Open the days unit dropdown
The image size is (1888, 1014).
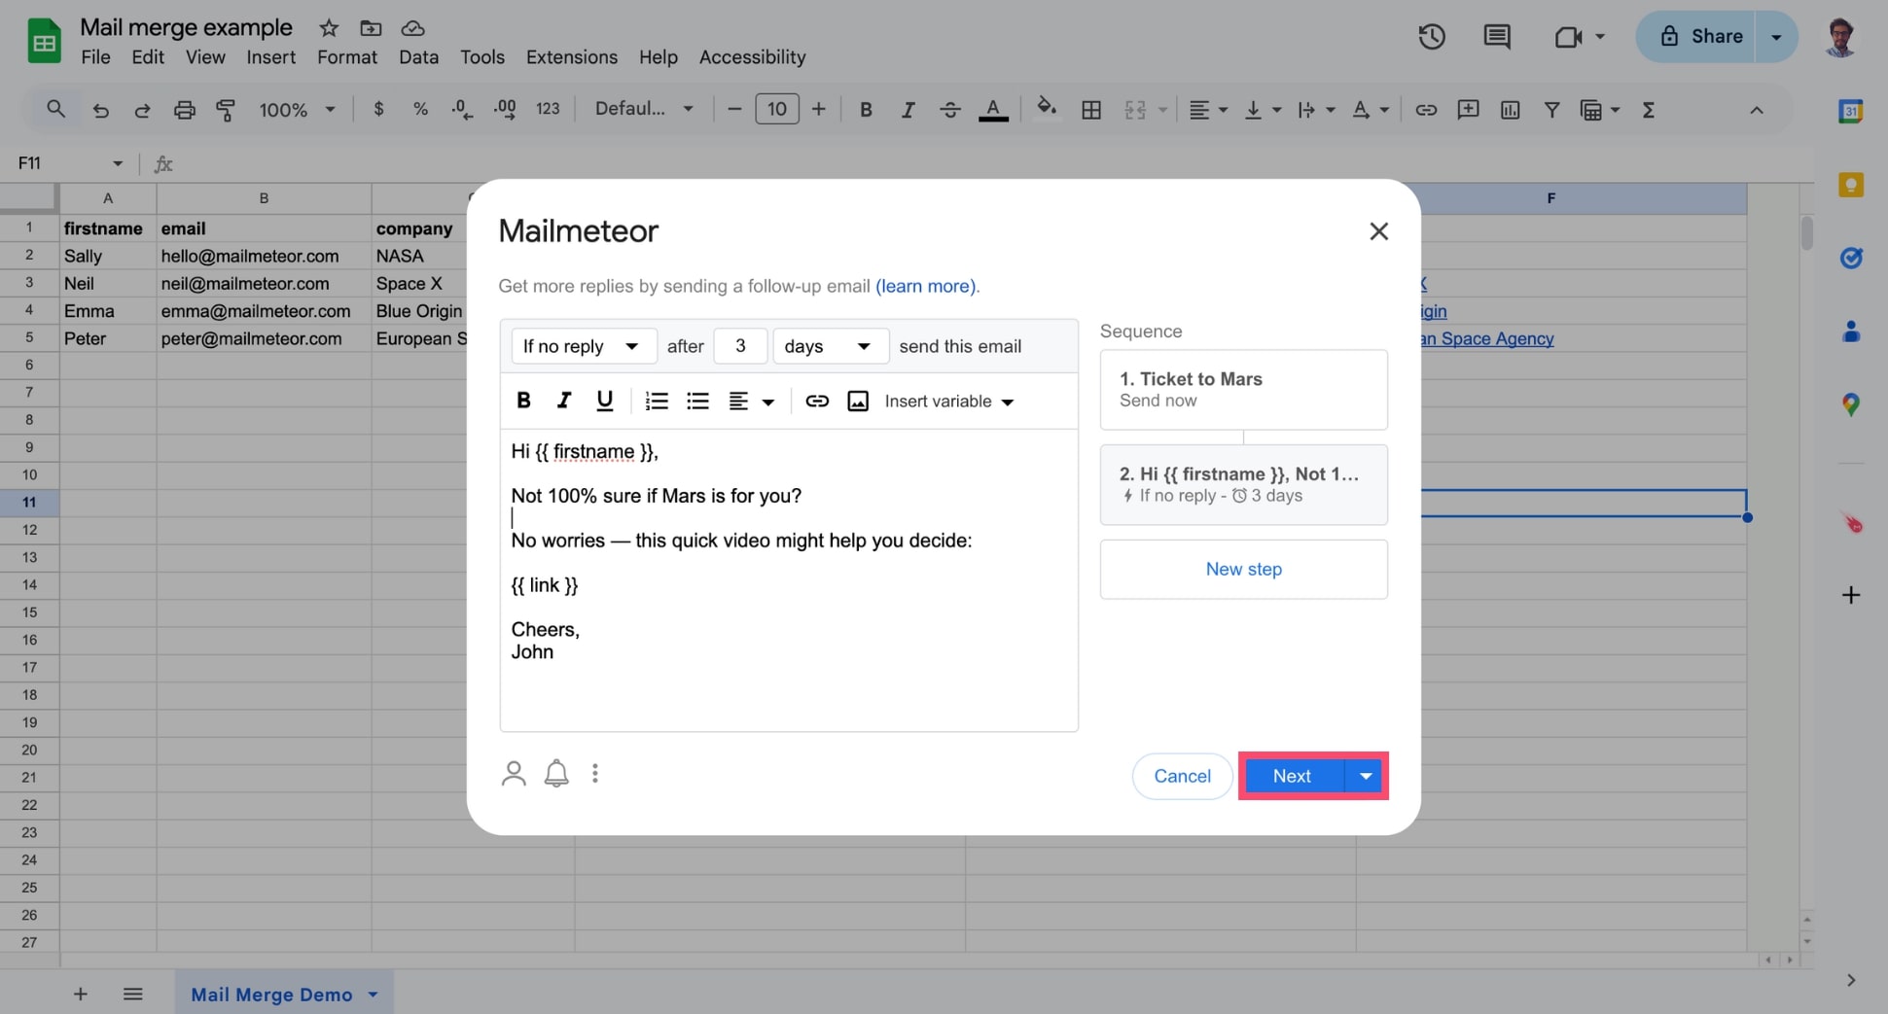click(x=831, y=346)
